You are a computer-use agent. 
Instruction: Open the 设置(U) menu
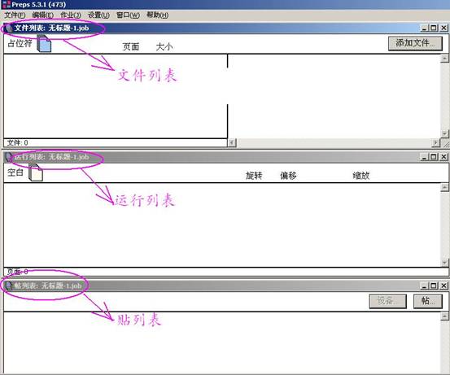(98, 15)
